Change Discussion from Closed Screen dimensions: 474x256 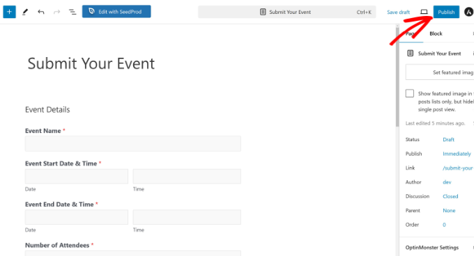tap(450, 196)
